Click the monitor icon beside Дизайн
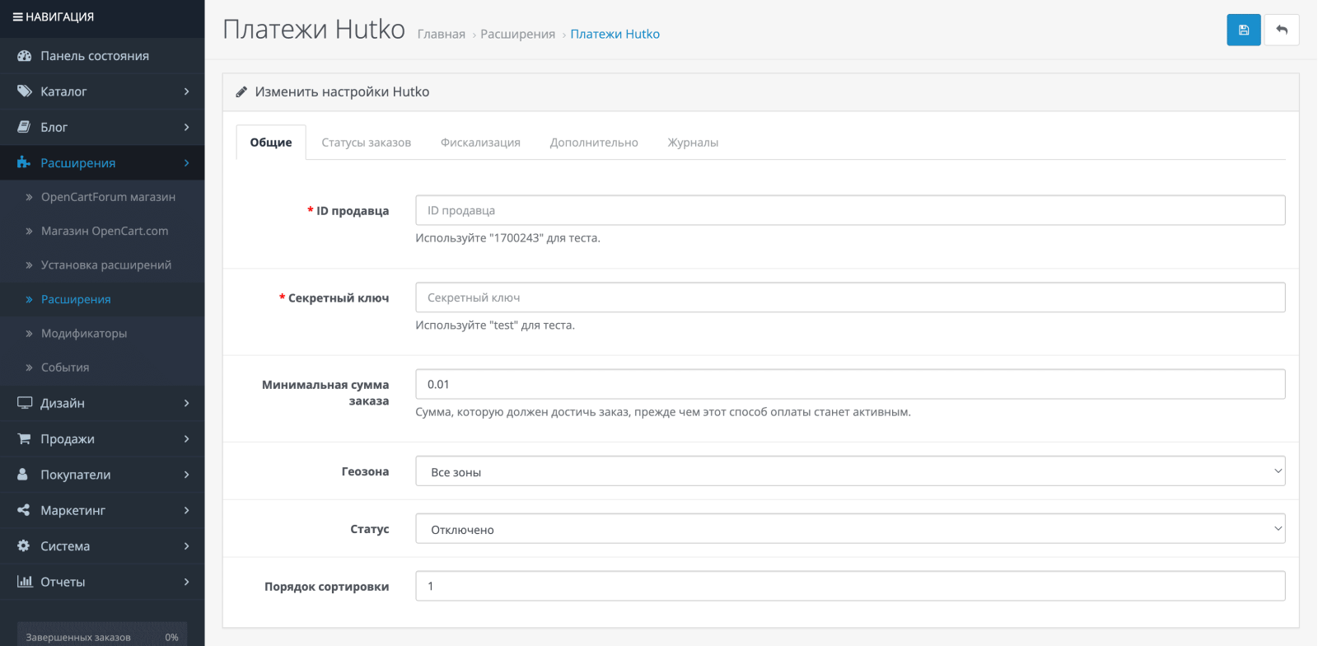 pyautogui.click(x=25, y=403)
